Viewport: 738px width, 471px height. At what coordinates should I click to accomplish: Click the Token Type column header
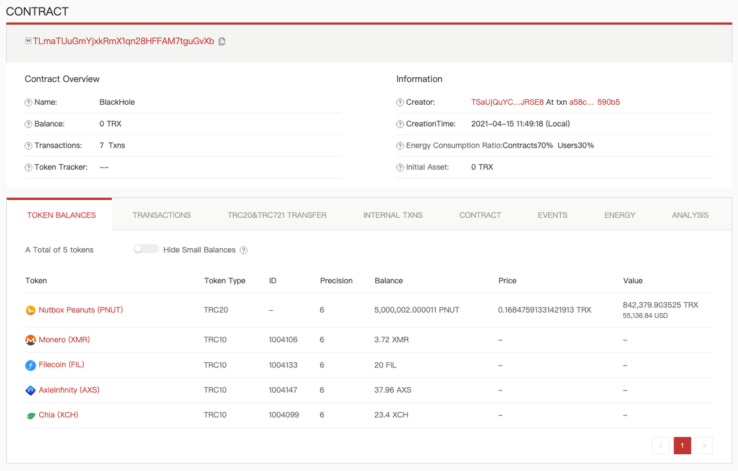224,280
